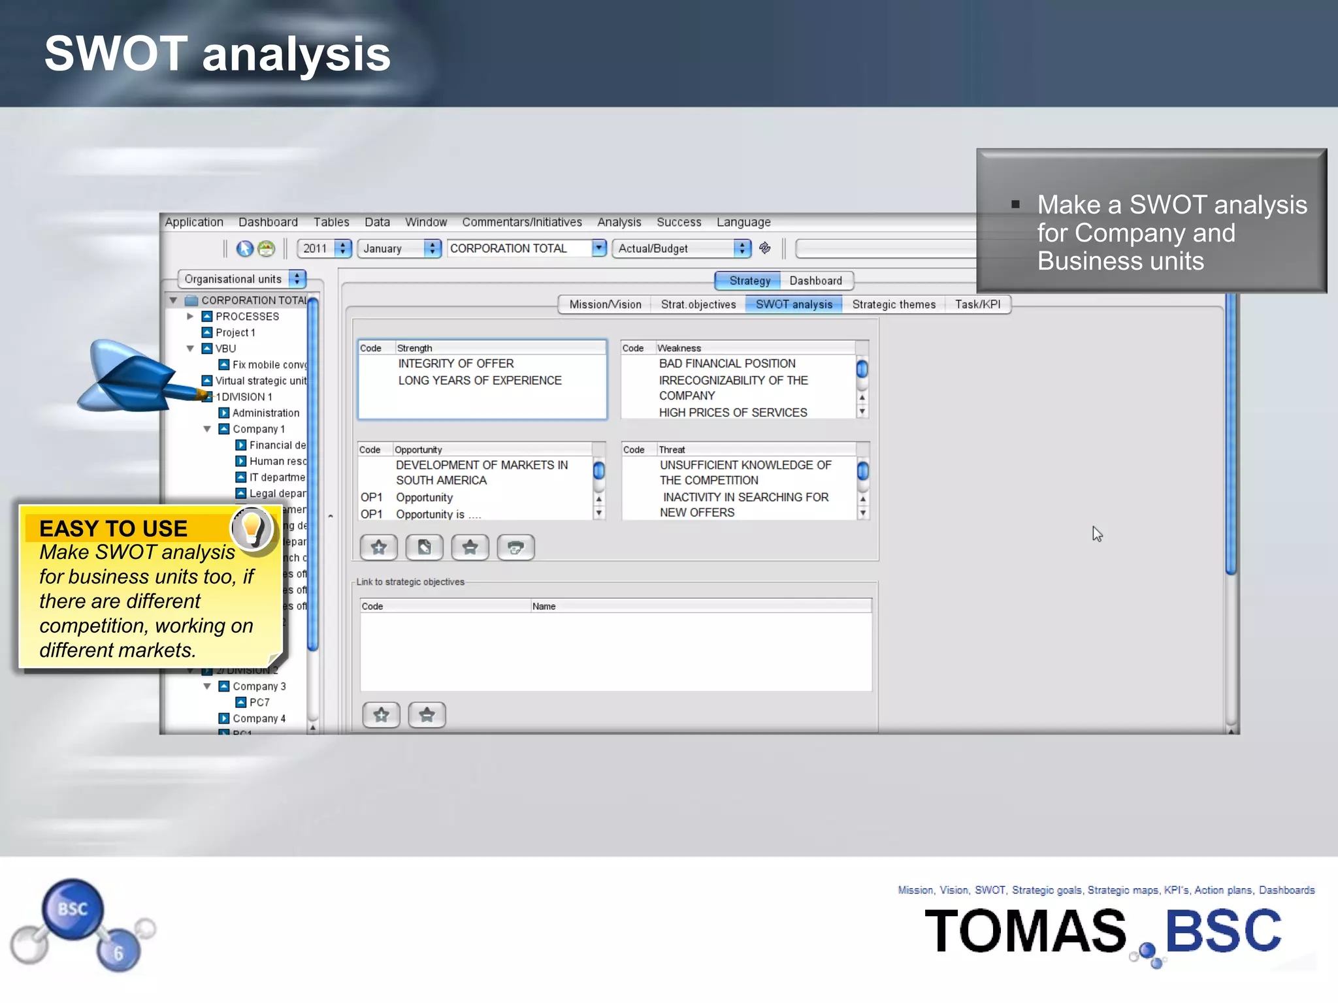The height and width of the screenshot is (1003, 1338).
Task: Click the PC7 node icon
Action: [241, 703]
